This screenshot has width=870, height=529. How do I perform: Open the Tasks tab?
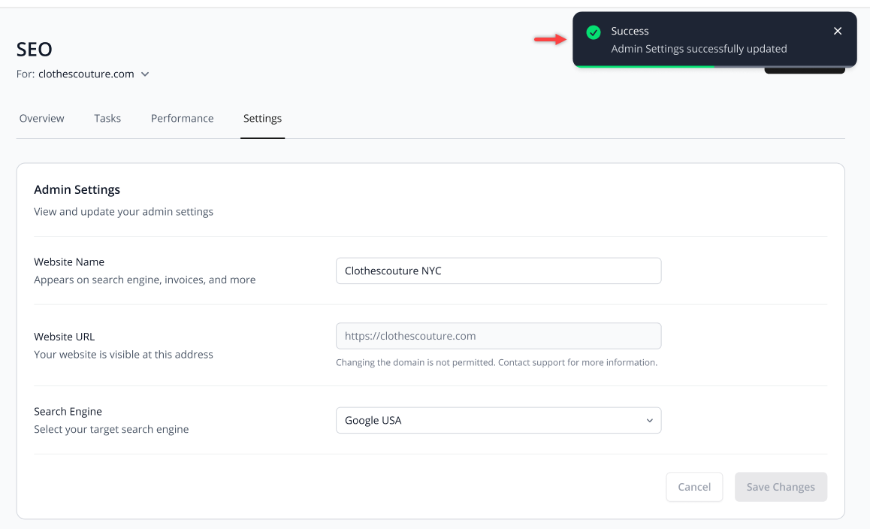click(107, 118)
